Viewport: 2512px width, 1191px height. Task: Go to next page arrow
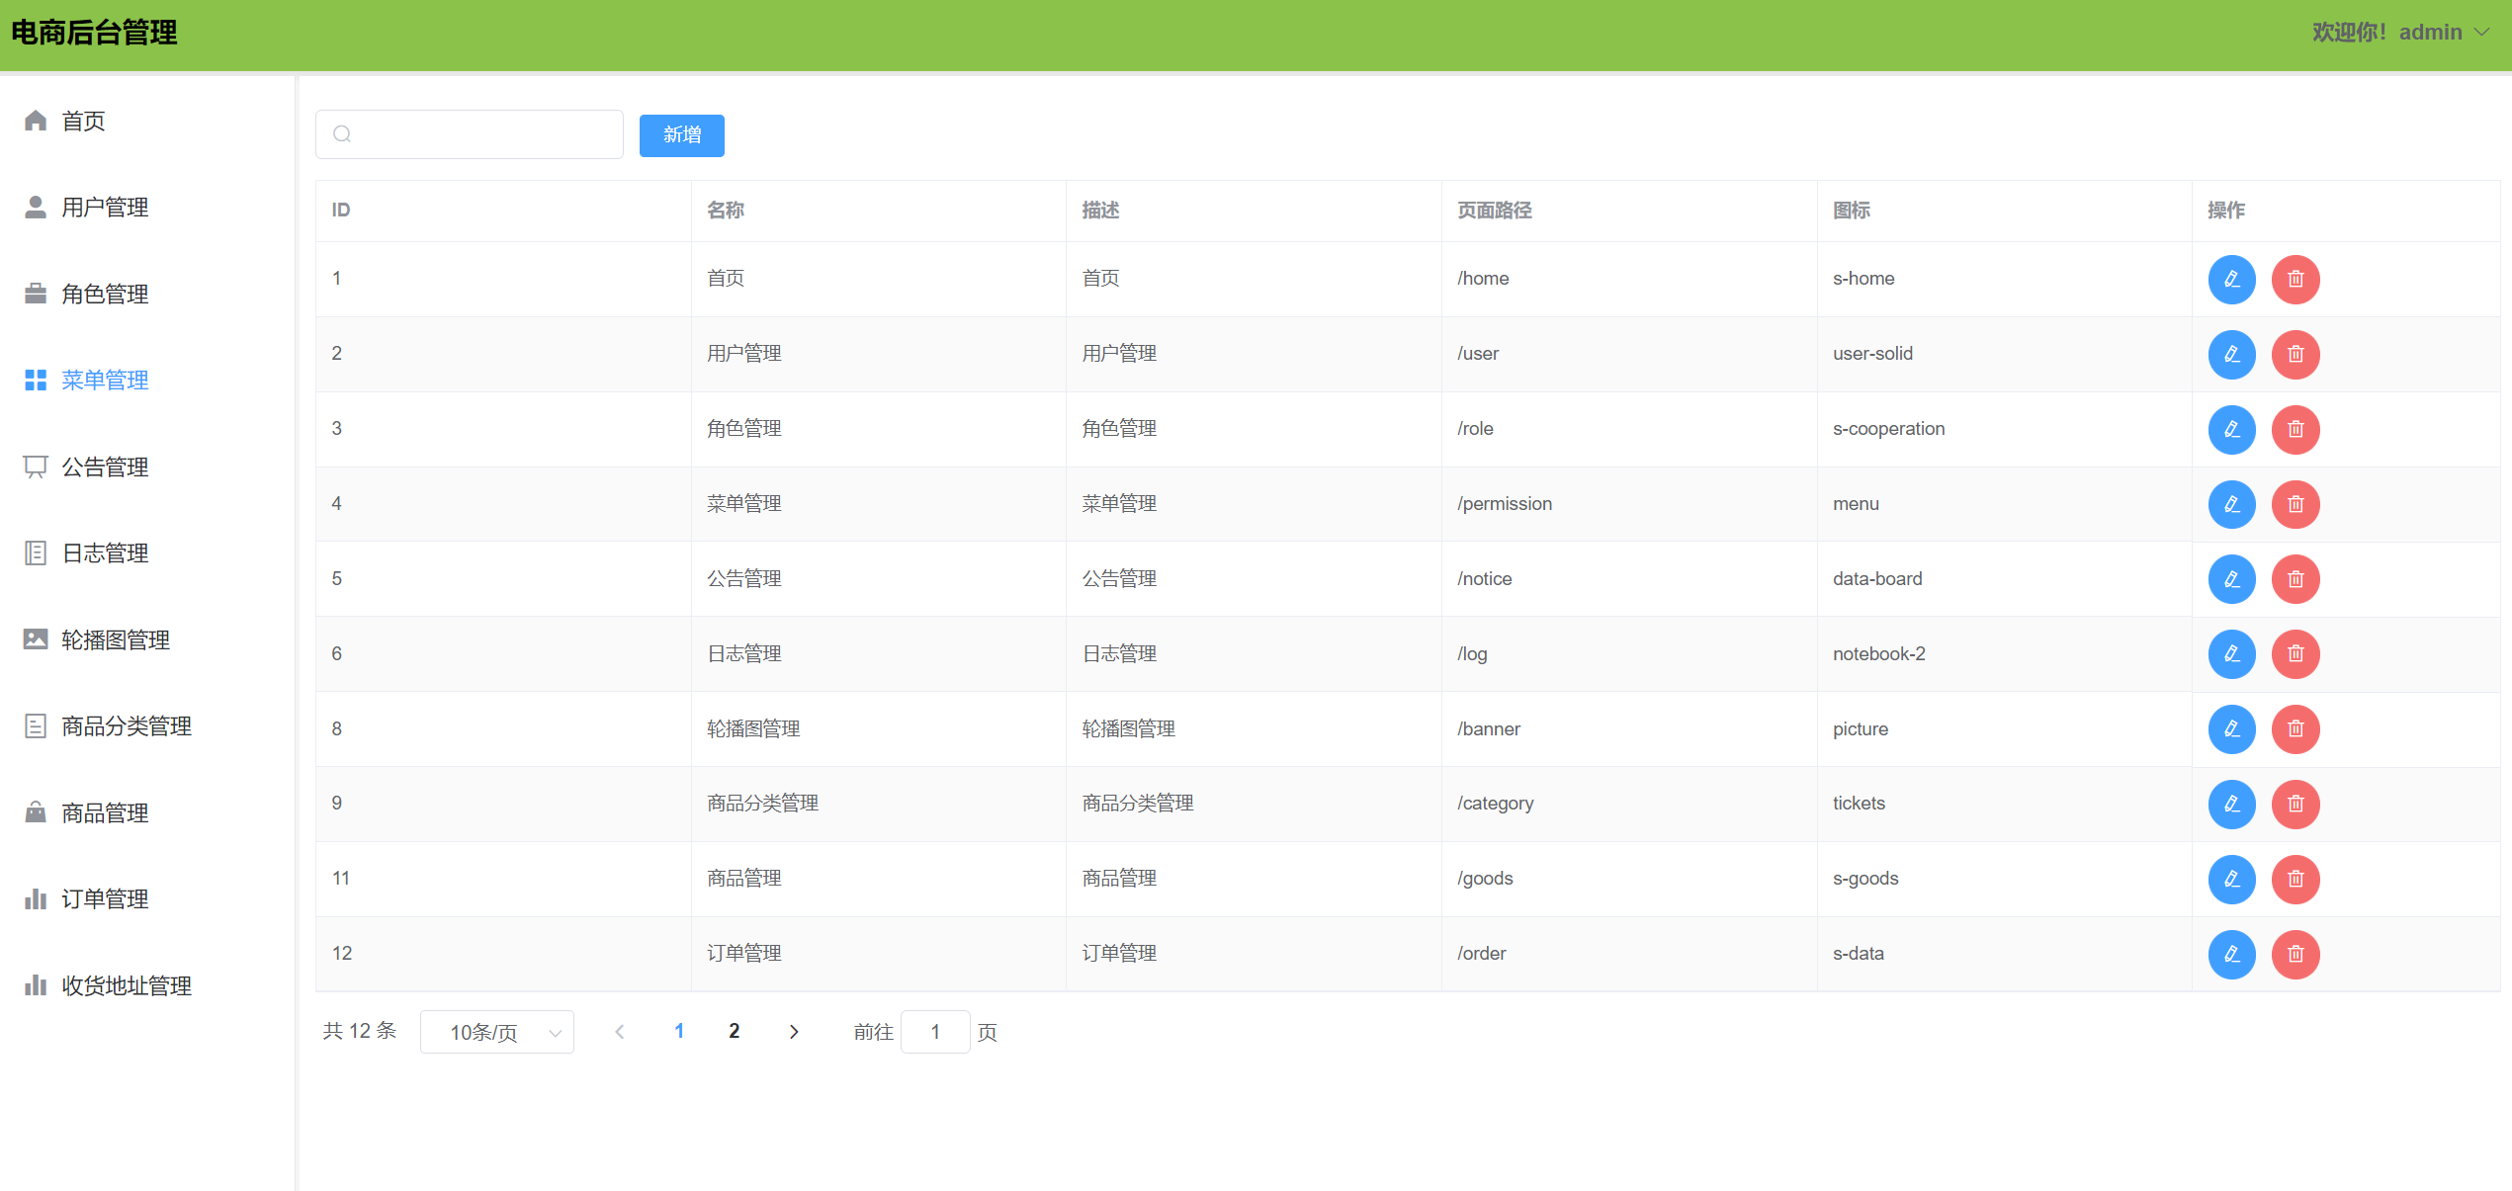pyautogui.click(x=793, y=1032)
